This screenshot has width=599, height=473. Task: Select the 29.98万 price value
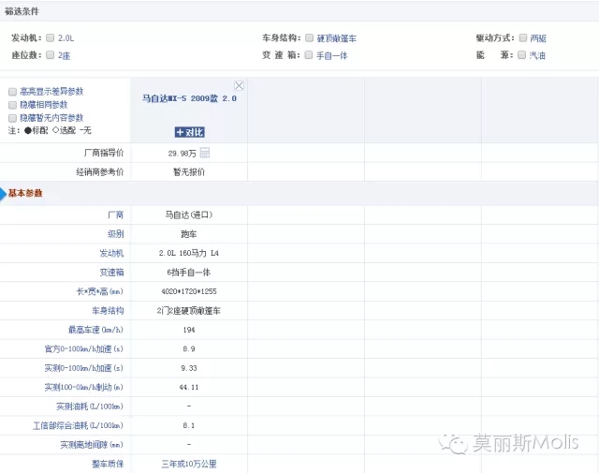(182, 154)
